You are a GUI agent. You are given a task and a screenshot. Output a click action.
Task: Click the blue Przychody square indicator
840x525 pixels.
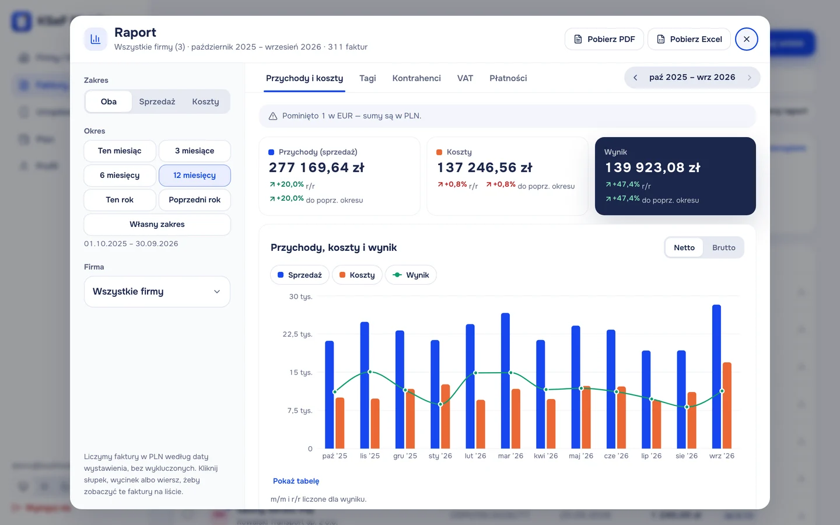[x=271, y=152]
